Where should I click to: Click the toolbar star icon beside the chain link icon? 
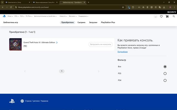point(143,7)
